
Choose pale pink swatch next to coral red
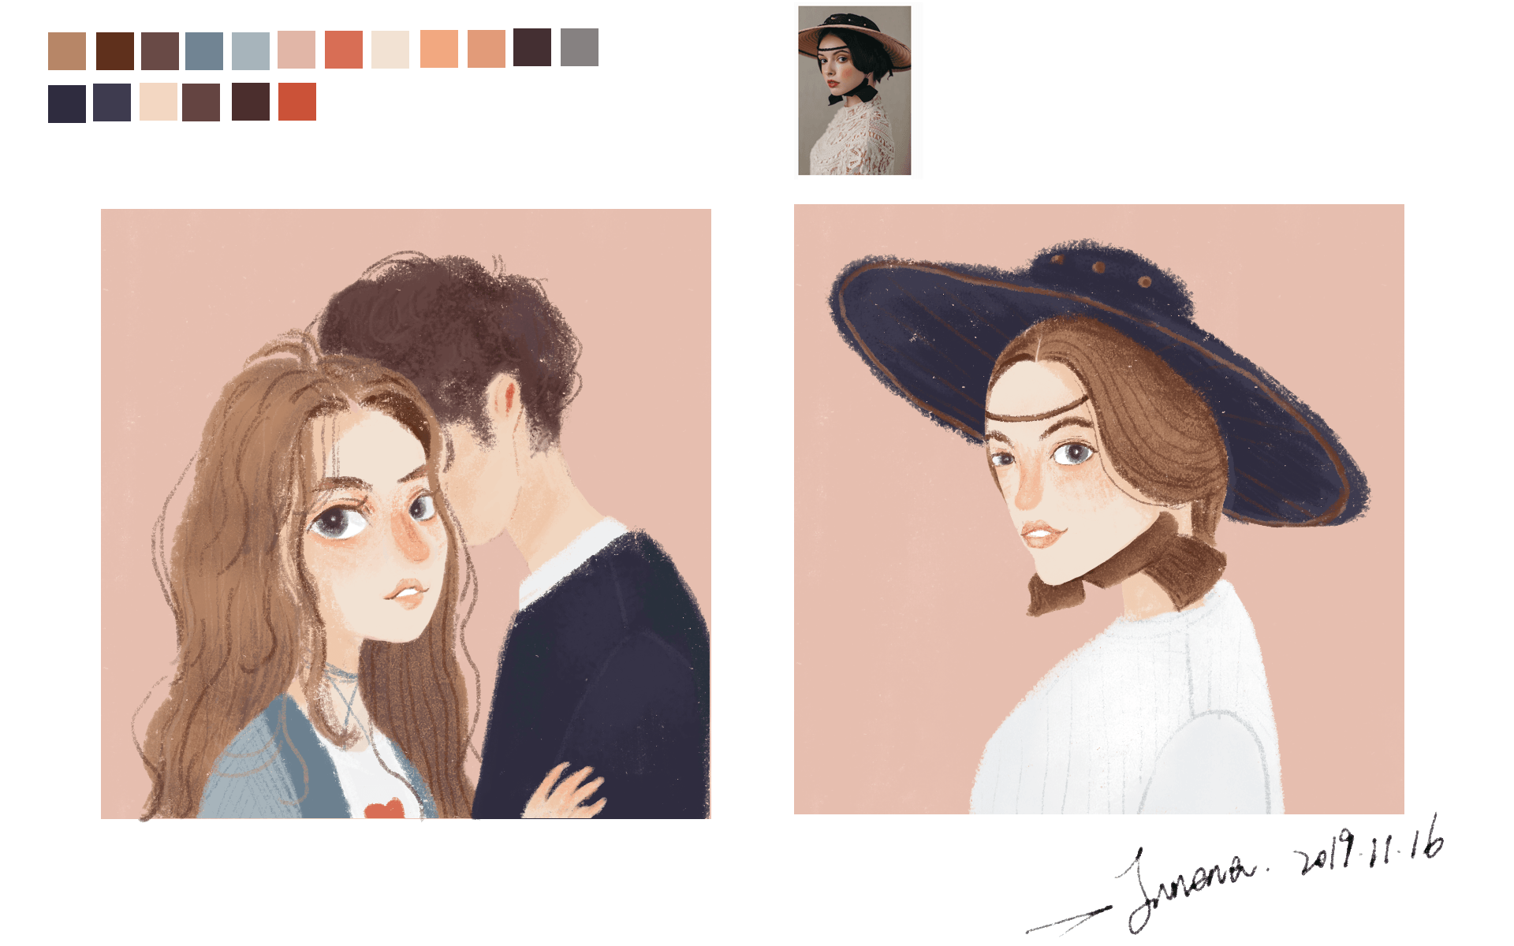point(296,50)
